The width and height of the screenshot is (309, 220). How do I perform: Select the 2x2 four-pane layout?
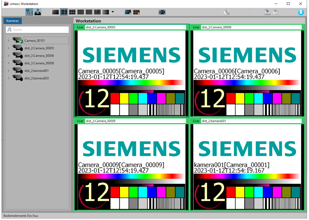tap(64, 12)
